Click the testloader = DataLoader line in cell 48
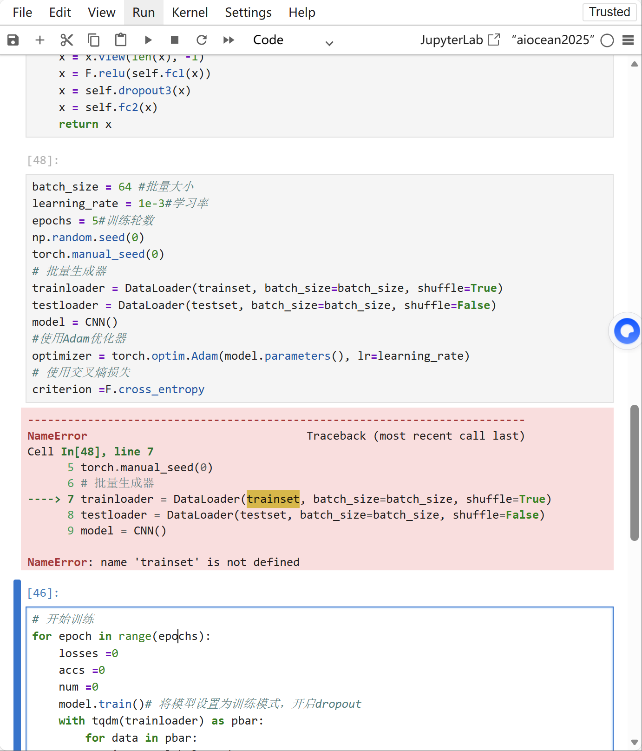Image resolution: width=642 pixels, height=751 pixels. click(x=264, y=305)
